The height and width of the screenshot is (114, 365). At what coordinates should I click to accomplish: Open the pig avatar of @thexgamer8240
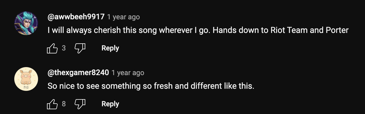pos(26,79)
